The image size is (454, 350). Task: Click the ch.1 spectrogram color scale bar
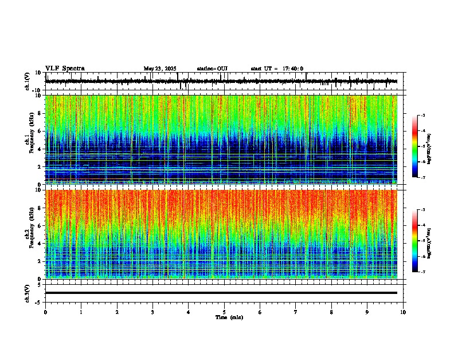tap(414, 146)
